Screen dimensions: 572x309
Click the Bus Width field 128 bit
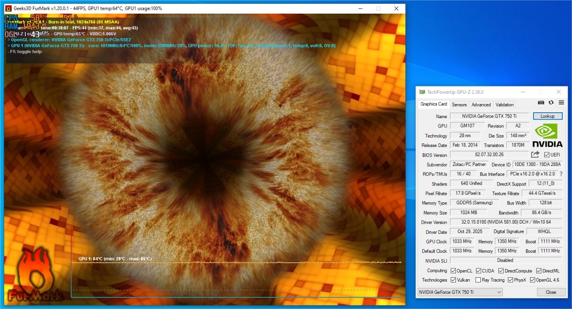click(546, 203)
